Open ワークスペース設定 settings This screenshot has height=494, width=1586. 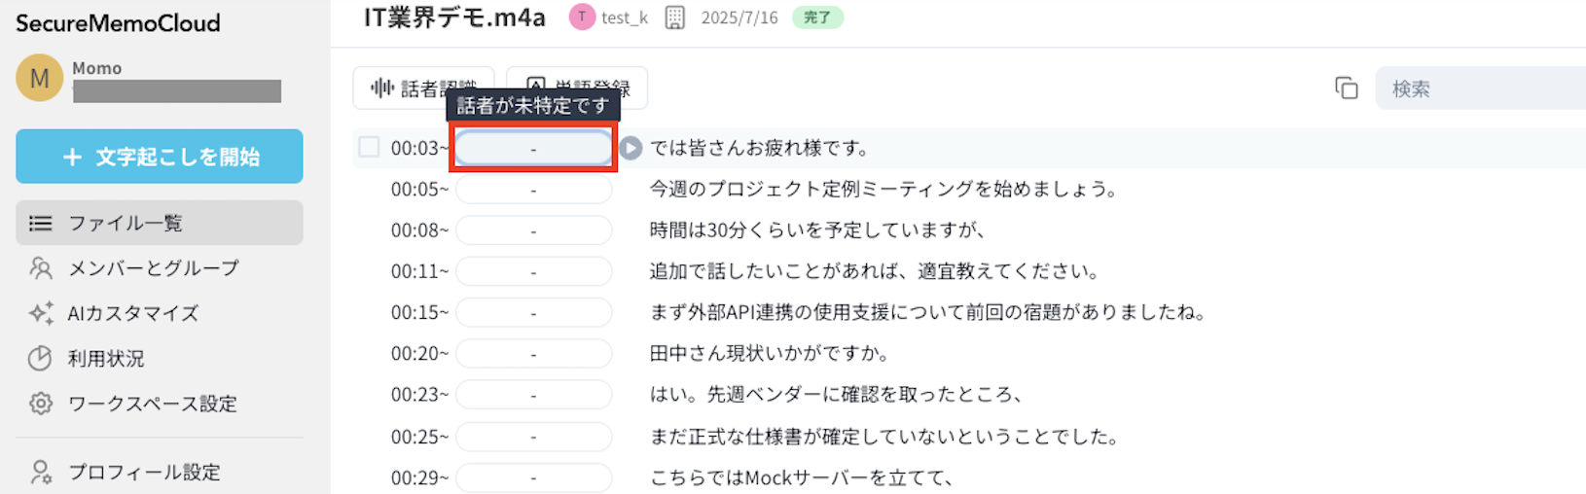click(152, 404)
